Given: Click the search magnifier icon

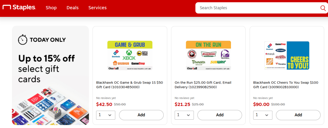Looking at the screenshot, I should (x=323, y=8).
